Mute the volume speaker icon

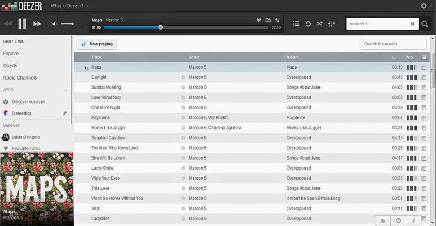point(55,24)
